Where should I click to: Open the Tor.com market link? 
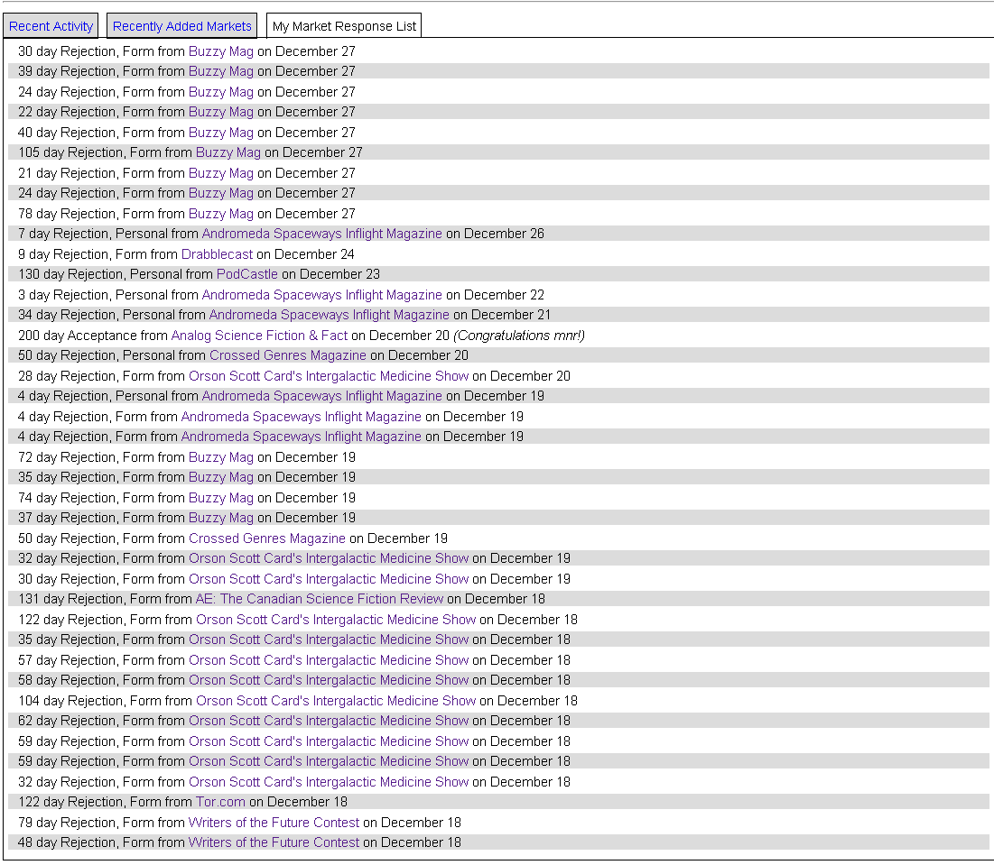tap(220, 802)
